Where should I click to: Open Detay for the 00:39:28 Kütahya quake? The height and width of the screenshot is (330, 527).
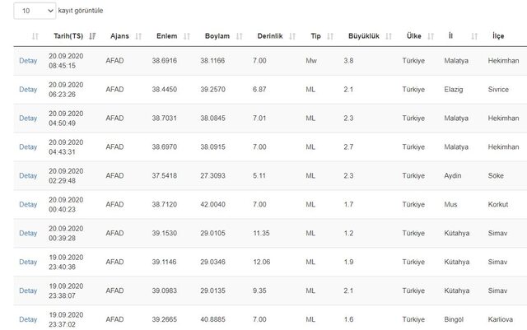click(x=28, y=234)
